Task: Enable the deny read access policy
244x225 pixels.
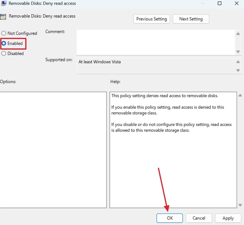Action: pos(3,43)
